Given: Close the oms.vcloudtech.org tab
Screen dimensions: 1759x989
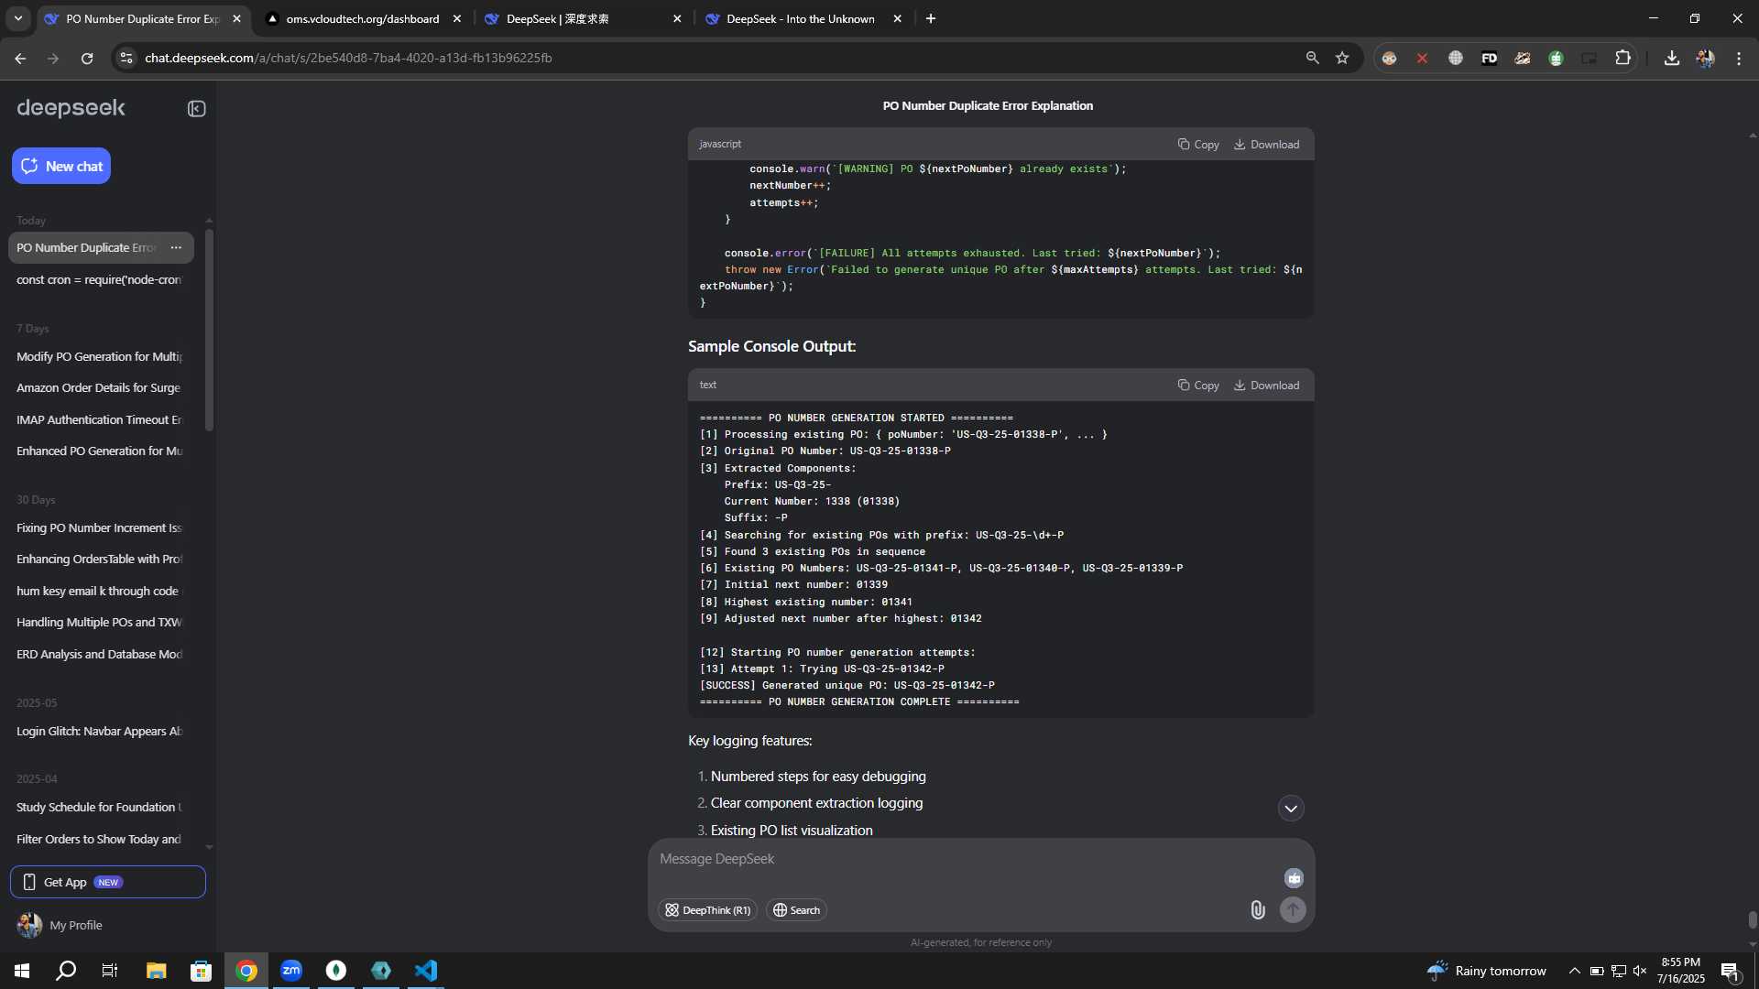Looking at the screenshot, I should pyautogui.click(x=457, y=18).
